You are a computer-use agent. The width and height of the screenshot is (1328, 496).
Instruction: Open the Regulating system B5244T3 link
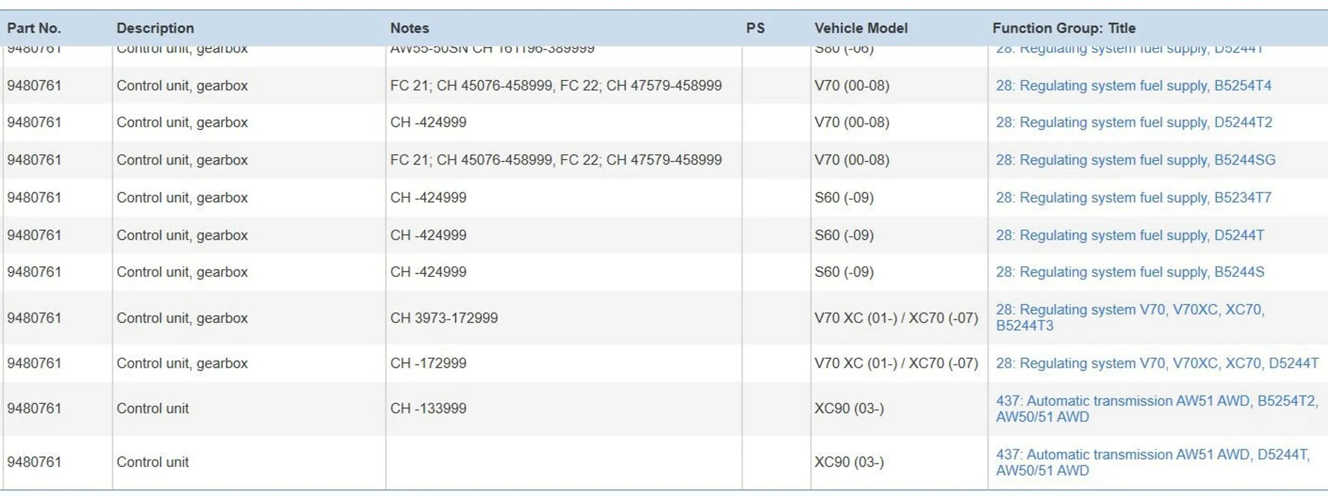pyautogui.click(x=1129, y=317)
